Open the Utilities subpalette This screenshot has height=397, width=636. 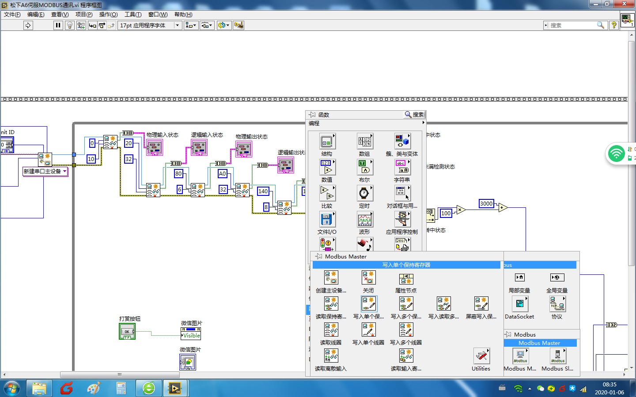pyautogui.click(x=481, y=356)
